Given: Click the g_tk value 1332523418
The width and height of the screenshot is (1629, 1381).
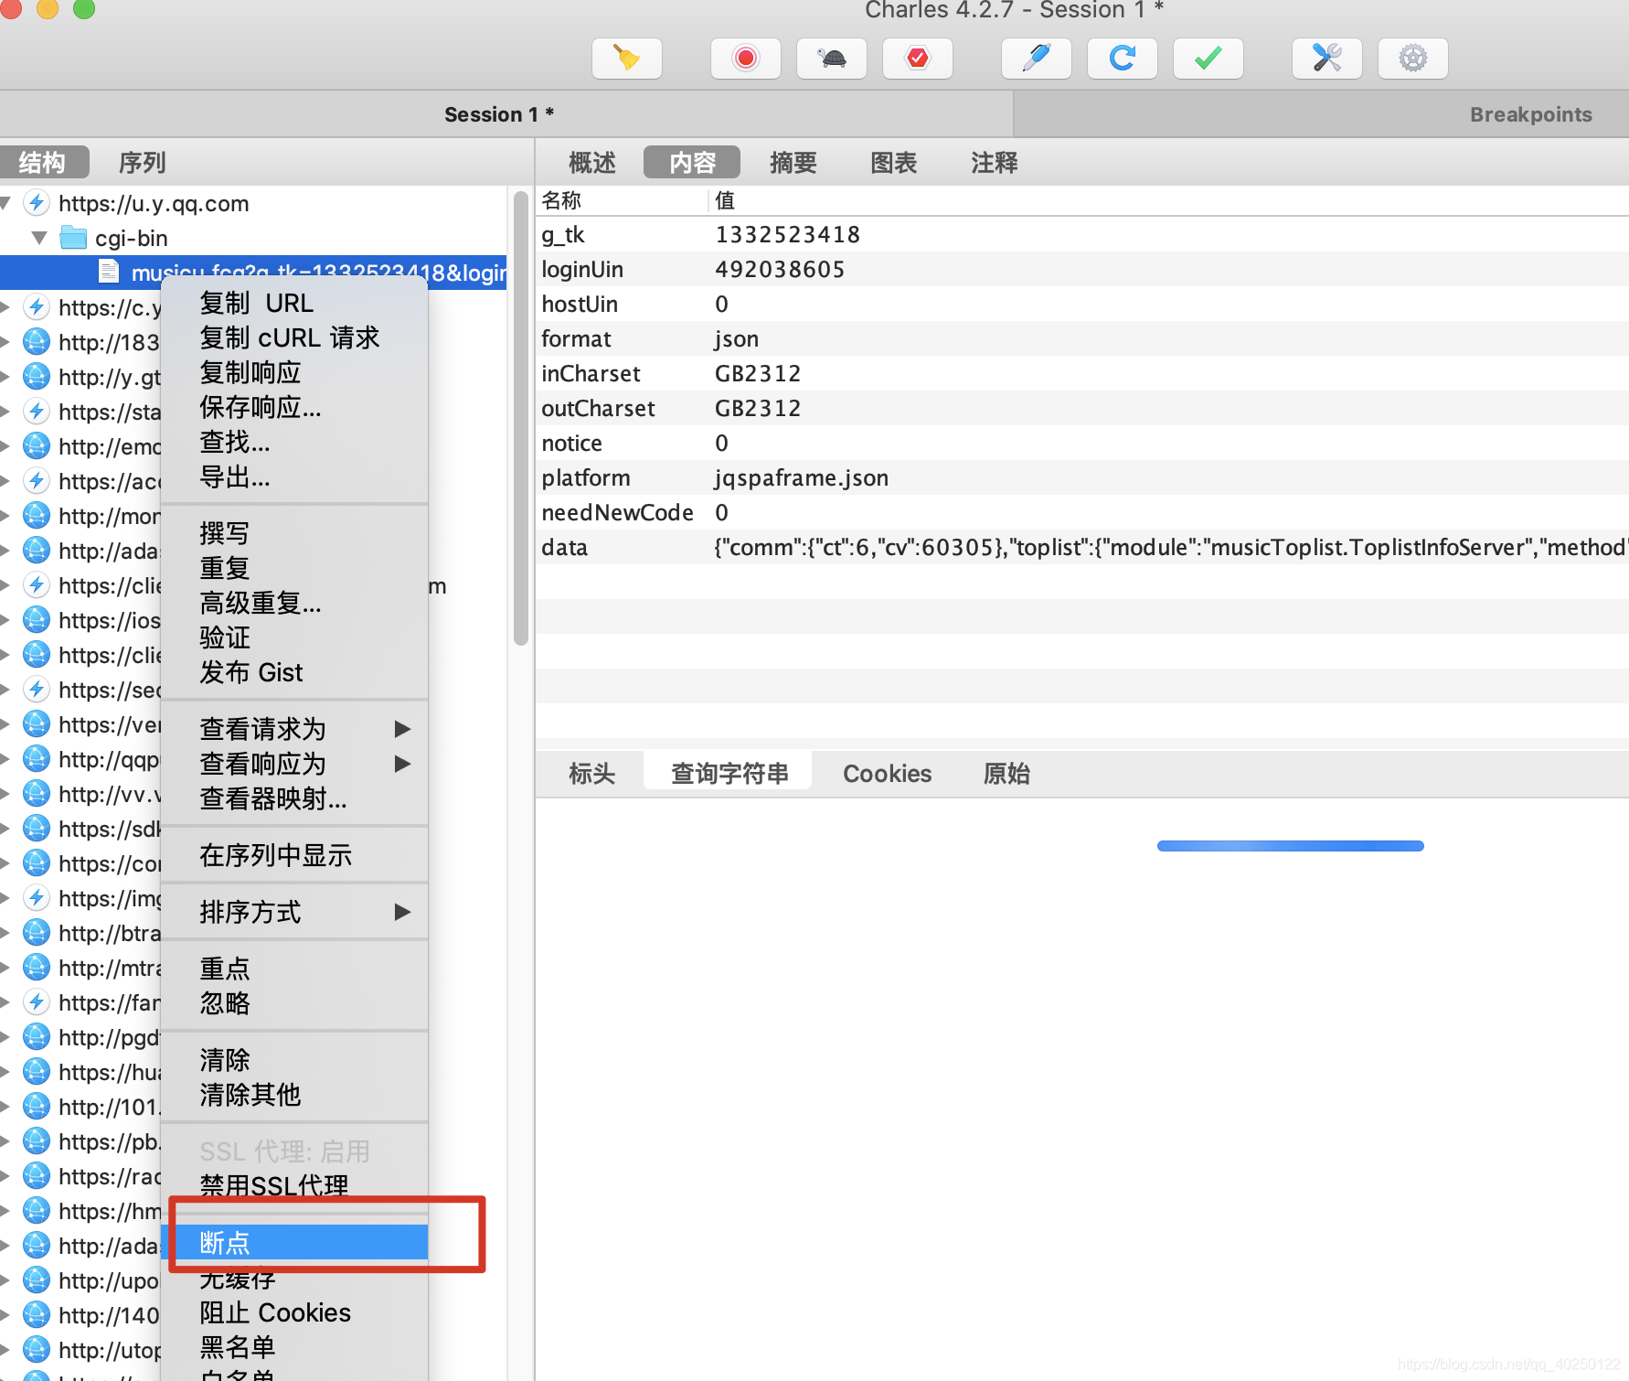Looking at the screenshot, I should pyautogui.click(x=787, y=235).
